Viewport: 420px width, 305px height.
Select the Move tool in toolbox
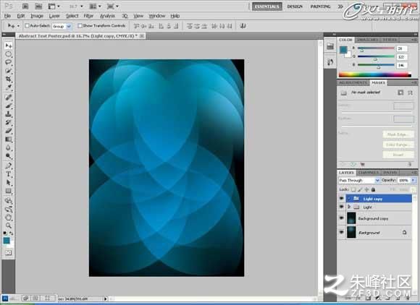[x=8, y=46]
